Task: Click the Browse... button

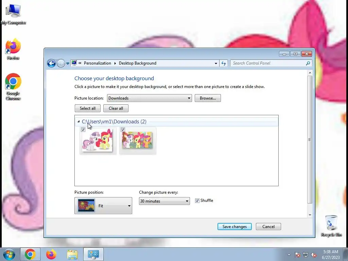Action: point(208,98)
